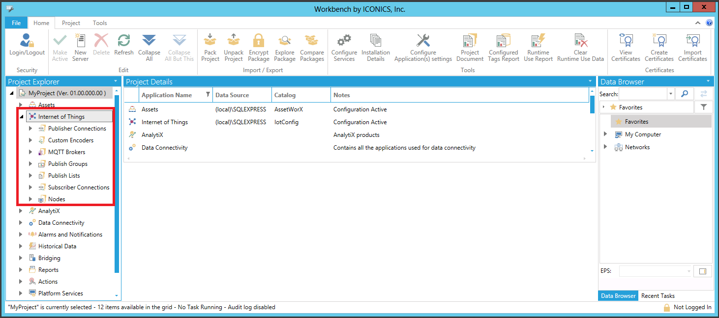Expand My Computer in Data Browser
The image size is (719, 318).
tap(605, 134)
